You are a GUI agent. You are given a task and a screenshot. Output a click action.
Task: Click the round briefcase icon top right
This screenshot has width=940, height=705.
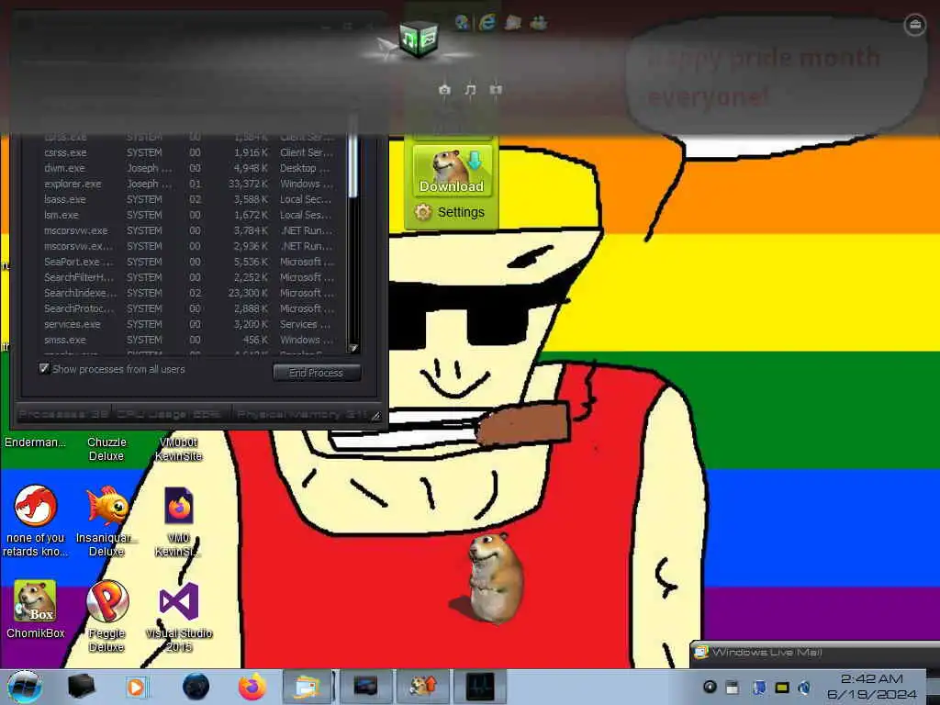click(x=915, y=25)
